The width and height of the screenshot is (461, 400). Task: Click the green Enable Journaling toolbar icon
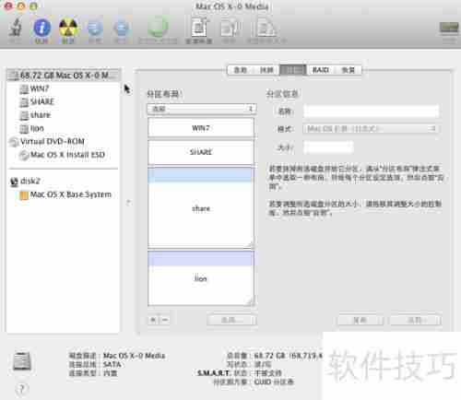pyautogui.click(x=158, y=28)
